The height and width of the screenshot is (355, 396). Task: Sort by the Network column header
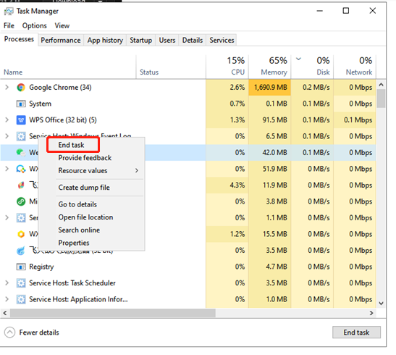355,67
